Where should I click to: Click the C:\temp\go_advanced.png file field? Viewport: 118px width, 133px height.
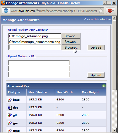[35, 36]
